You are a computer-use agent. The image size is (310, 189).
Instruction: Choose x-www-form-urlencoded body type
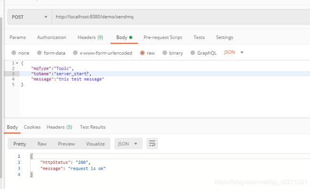(75, 53)
